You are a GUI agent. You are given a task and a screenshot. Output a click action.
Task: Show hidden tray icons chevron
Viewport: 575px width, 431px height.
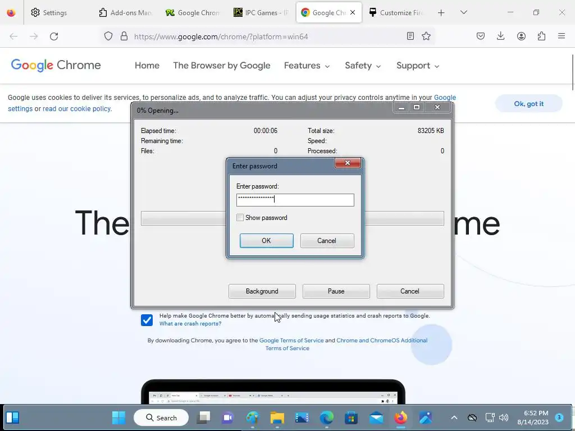(454, 418)
